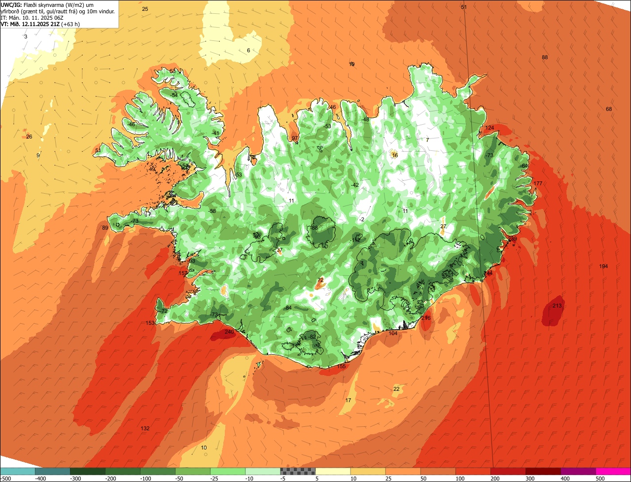Screen dimensions: 631x482
Task: Pick the checkered legend swatch between -5 and 5
Action: pos(298,471)
